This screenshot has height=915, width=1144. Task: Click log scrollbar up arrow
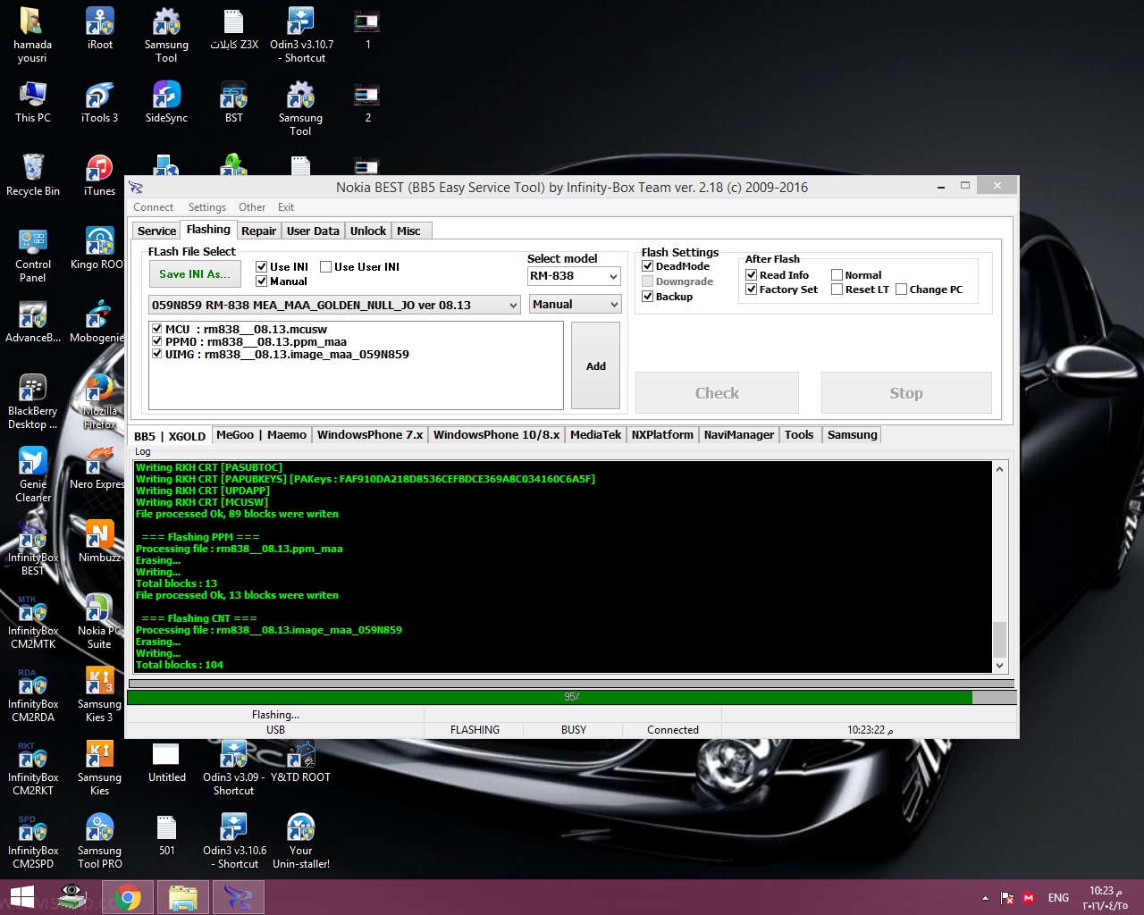999,469
